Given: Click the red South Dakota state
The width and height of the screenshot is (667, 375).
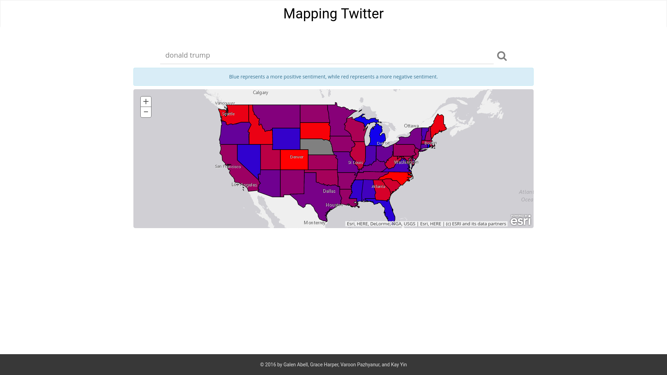Looking at the screenshot, I should click(x=315, y=131).
